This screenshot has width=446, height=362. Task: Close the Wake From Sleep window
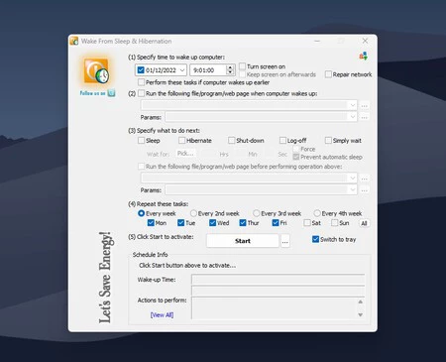click(x=365, y=41)
